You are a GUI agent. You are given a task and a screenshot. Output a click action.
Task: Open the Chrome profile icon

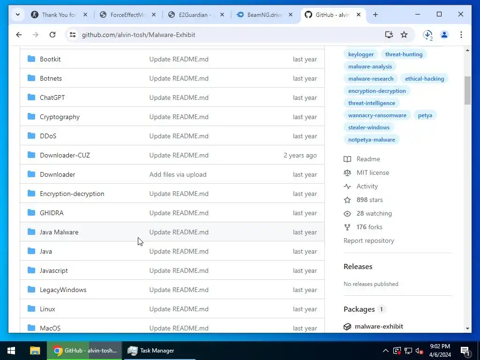(x=444, y=35)
